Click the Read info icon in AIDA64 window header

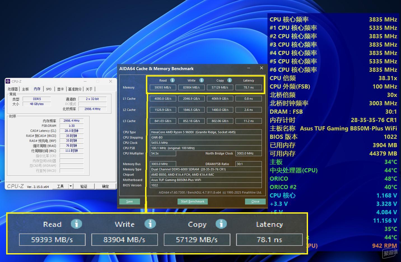172,80
